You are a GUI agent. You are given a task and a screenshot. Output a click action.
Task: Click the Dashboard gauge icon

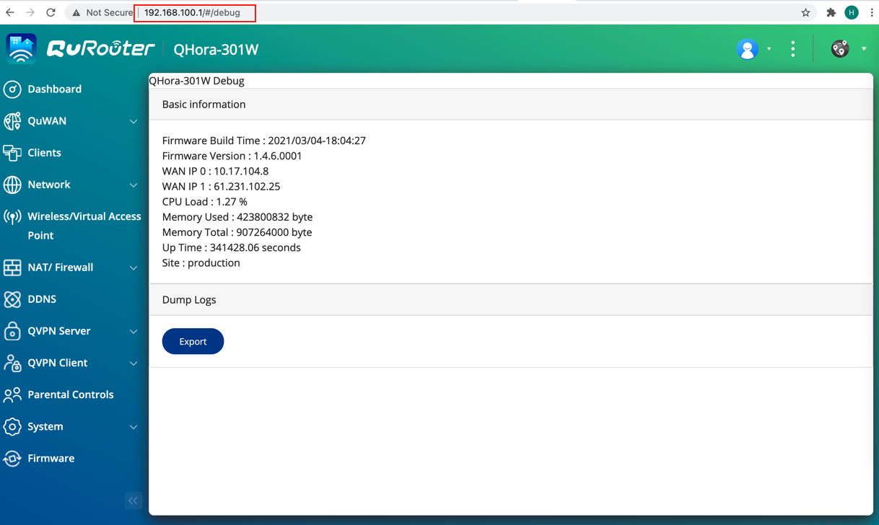[12, 89]
